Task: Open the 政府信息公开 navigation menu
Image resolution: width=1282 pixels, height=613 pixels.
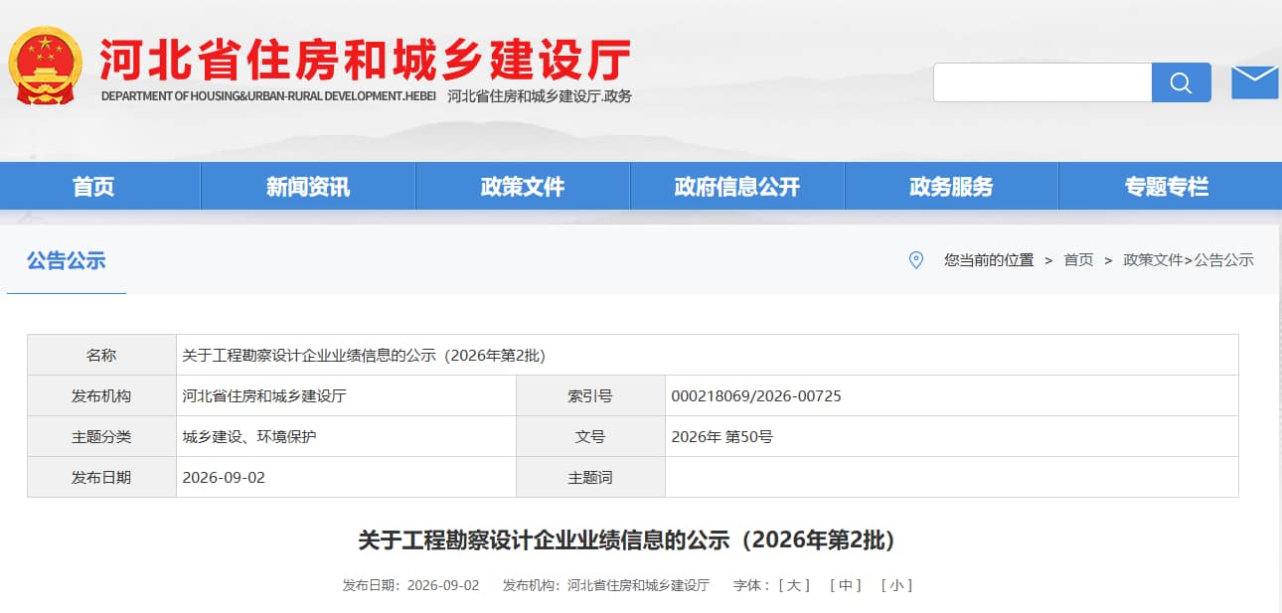Action: (x=737, y=186)
